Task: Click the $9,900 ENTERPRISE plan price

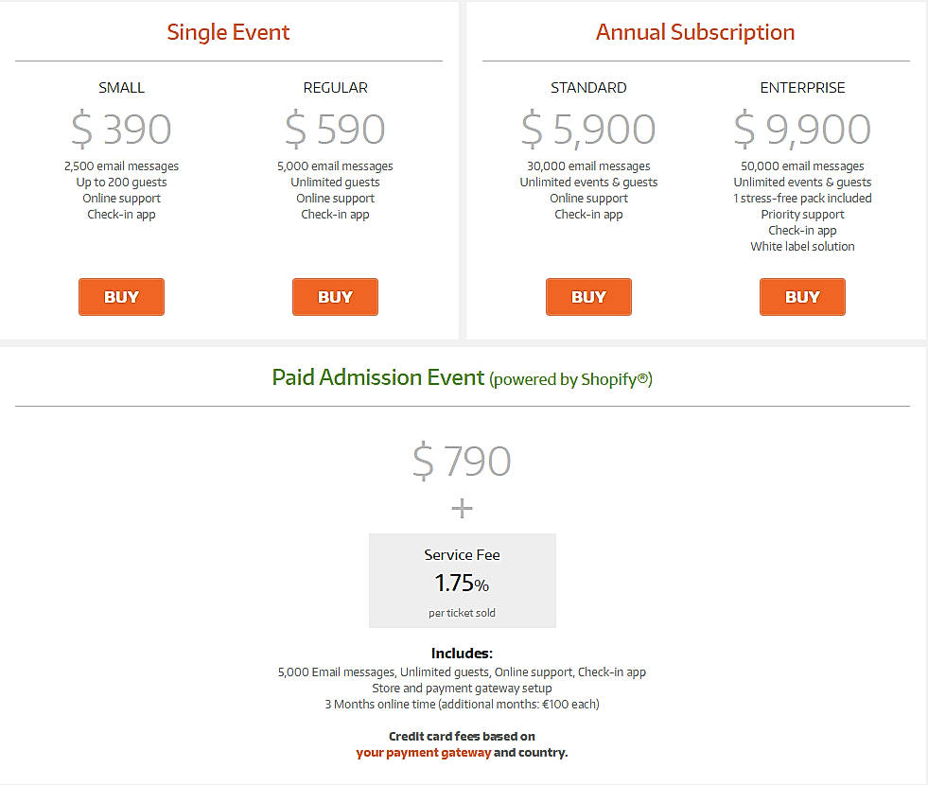Action: [x=802, y=128]
